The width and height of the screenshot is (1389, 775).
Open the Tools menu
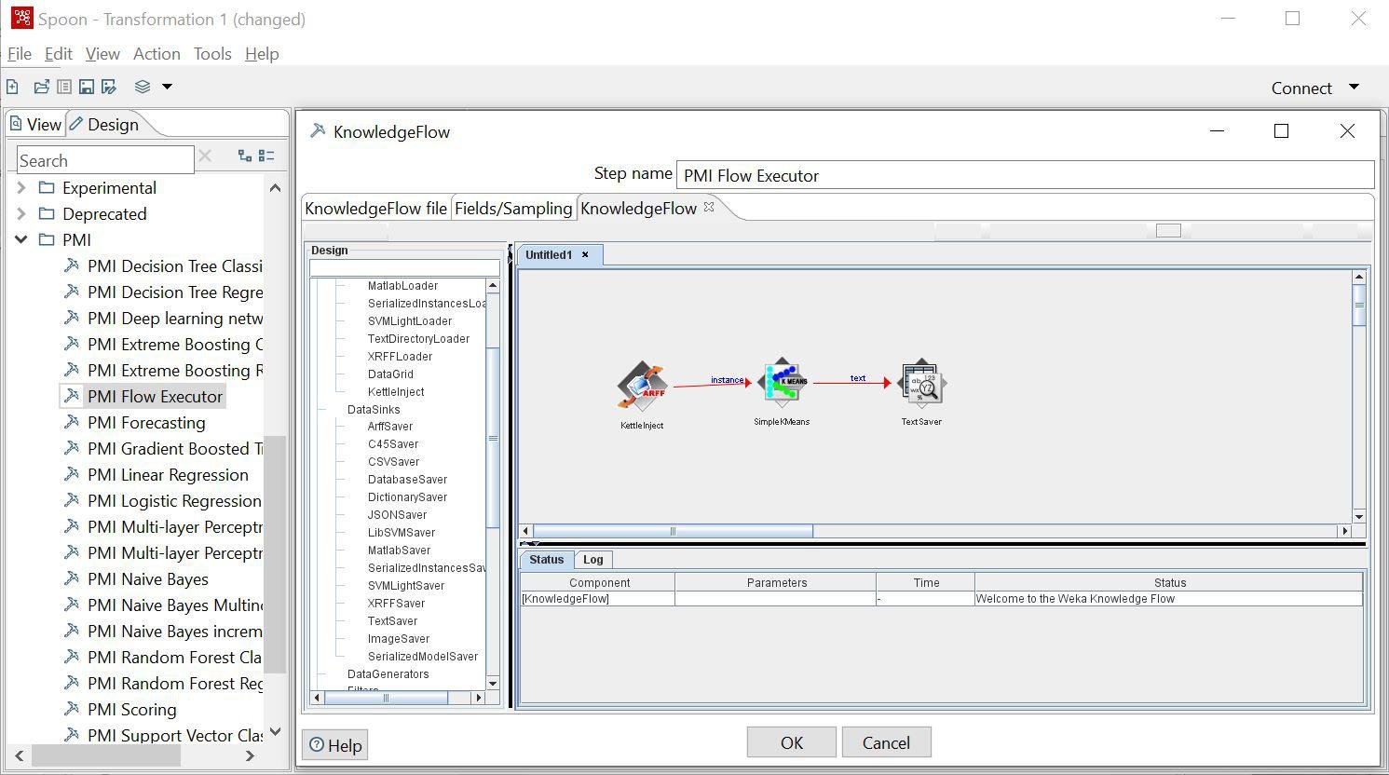pos(212,54)
